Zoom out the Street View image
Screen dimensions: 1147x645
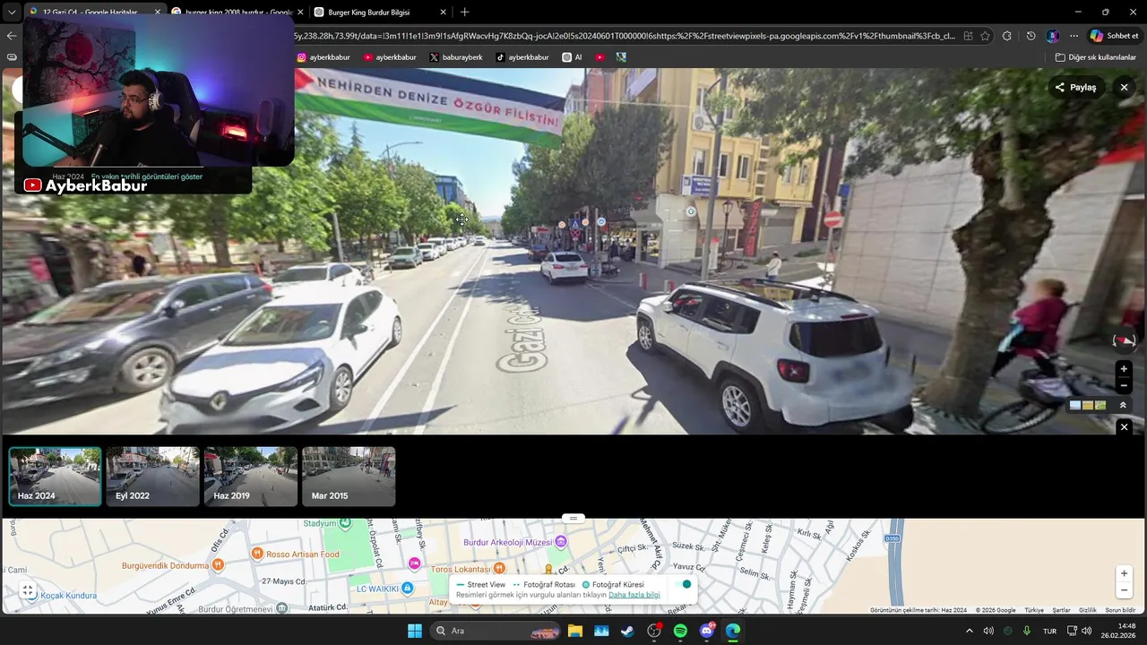[x=1124, y=385]
